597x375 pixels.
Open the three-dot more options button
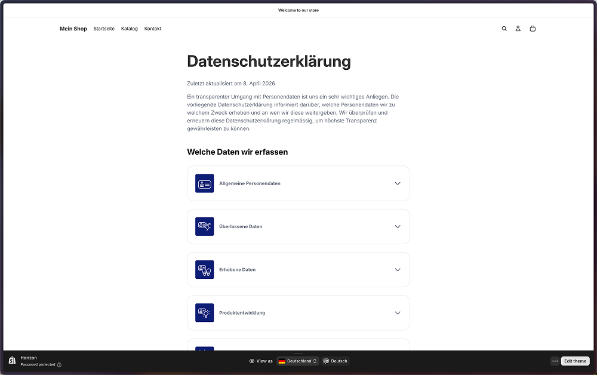click(555, 361)
